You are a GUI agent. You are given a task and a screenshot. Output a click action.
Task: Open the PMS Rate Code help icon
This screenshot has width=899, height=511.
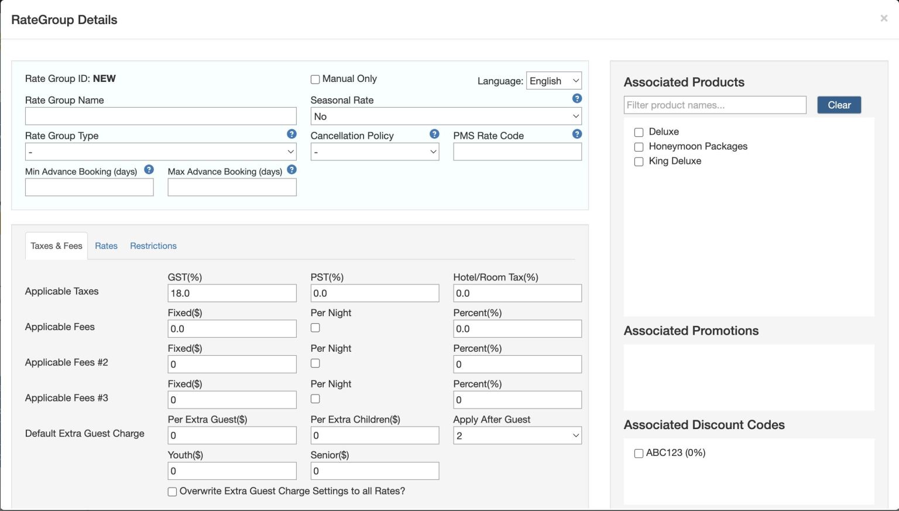577,134
